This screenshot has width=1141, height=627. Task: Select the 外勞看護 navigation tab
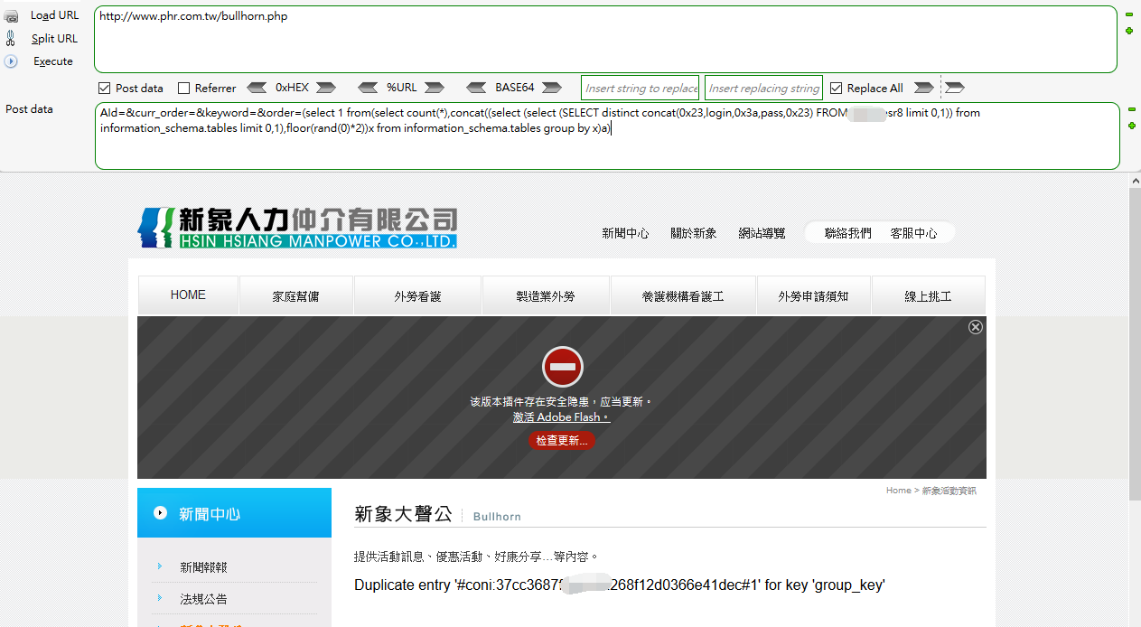[418, 295]
